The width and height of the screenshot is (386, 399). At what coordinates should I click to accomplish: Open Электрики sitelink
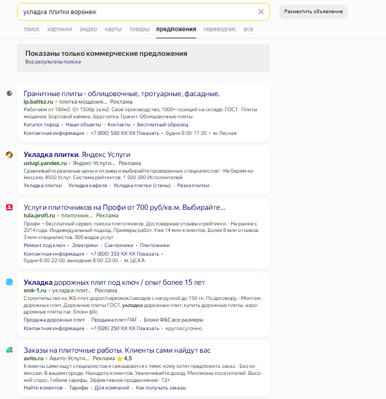tap(85, 246)
